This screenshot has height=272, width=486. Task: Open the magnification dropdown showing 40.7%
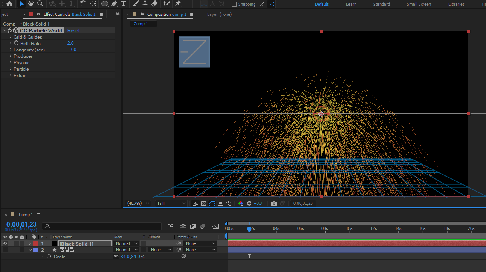[x=138, y=203]
